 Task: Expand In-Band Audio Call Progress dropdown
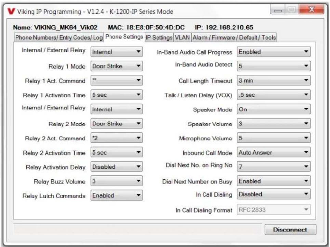click(x=274, y=52)
